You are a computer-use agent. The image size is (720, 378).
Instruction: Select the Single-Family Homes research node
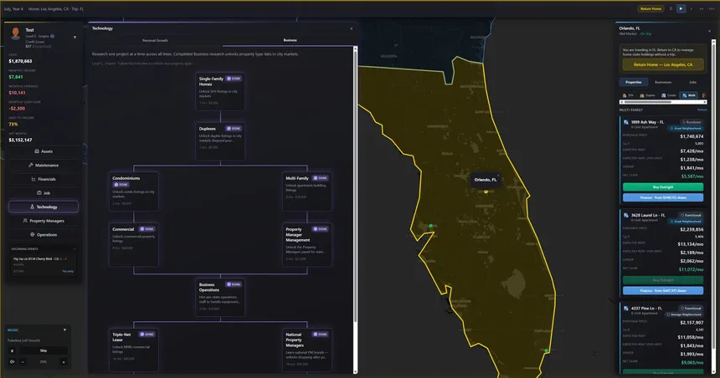point(220,91)
